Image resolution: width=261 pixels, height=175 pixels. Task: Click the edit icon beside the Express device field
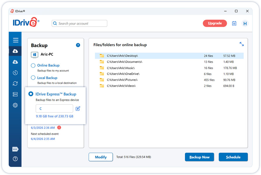click(x=78, y=108)
